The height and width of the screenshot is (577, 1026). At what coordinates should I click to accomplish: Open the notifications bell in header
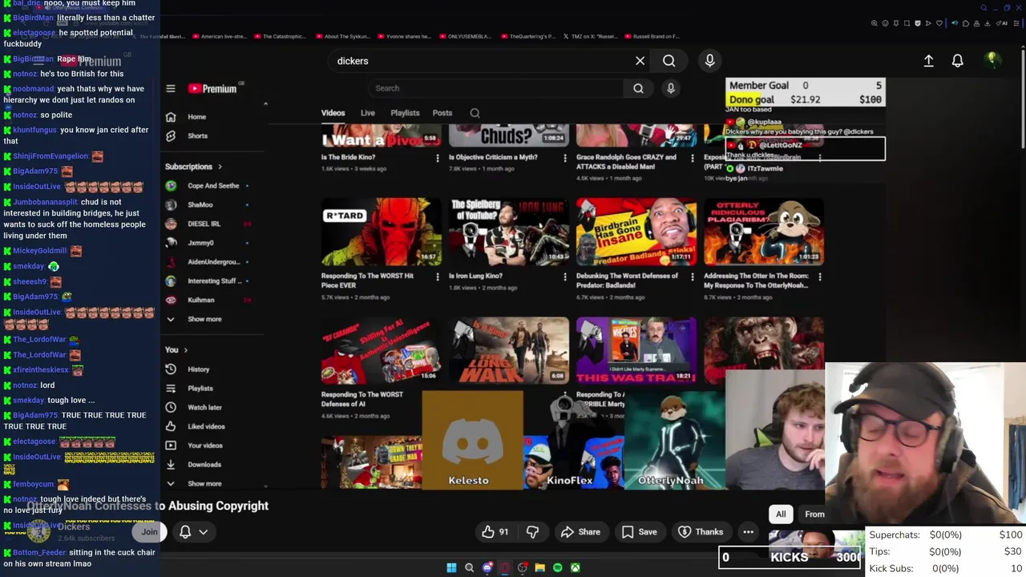point(957,61)
